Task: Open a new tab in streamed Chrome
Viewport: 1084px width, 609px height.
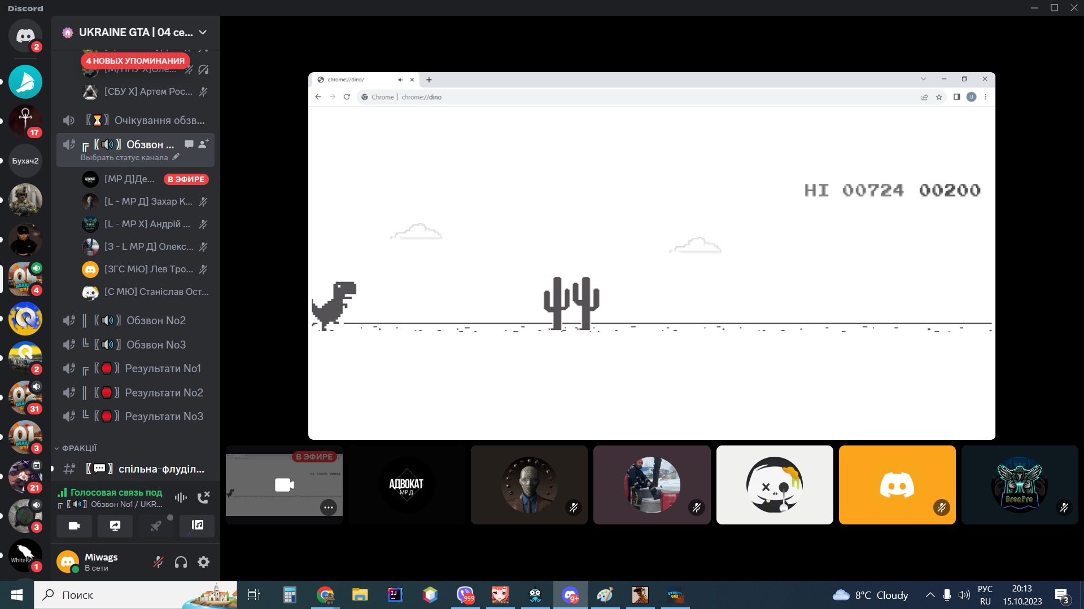Action: click(429, 80)
